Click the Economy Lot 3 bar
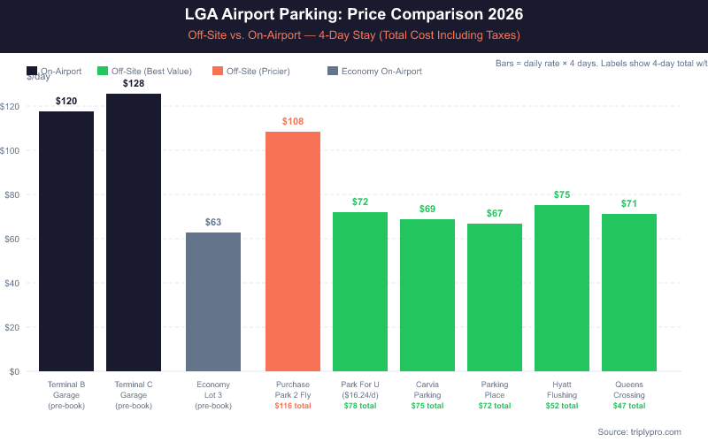The image size is (708, 442). (x=213, y=301)
